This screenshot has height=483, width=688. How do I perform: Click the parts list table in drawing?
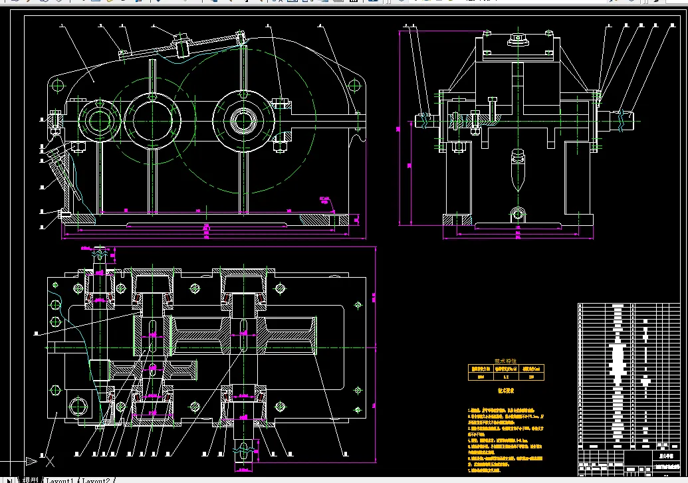coord(629,376)
